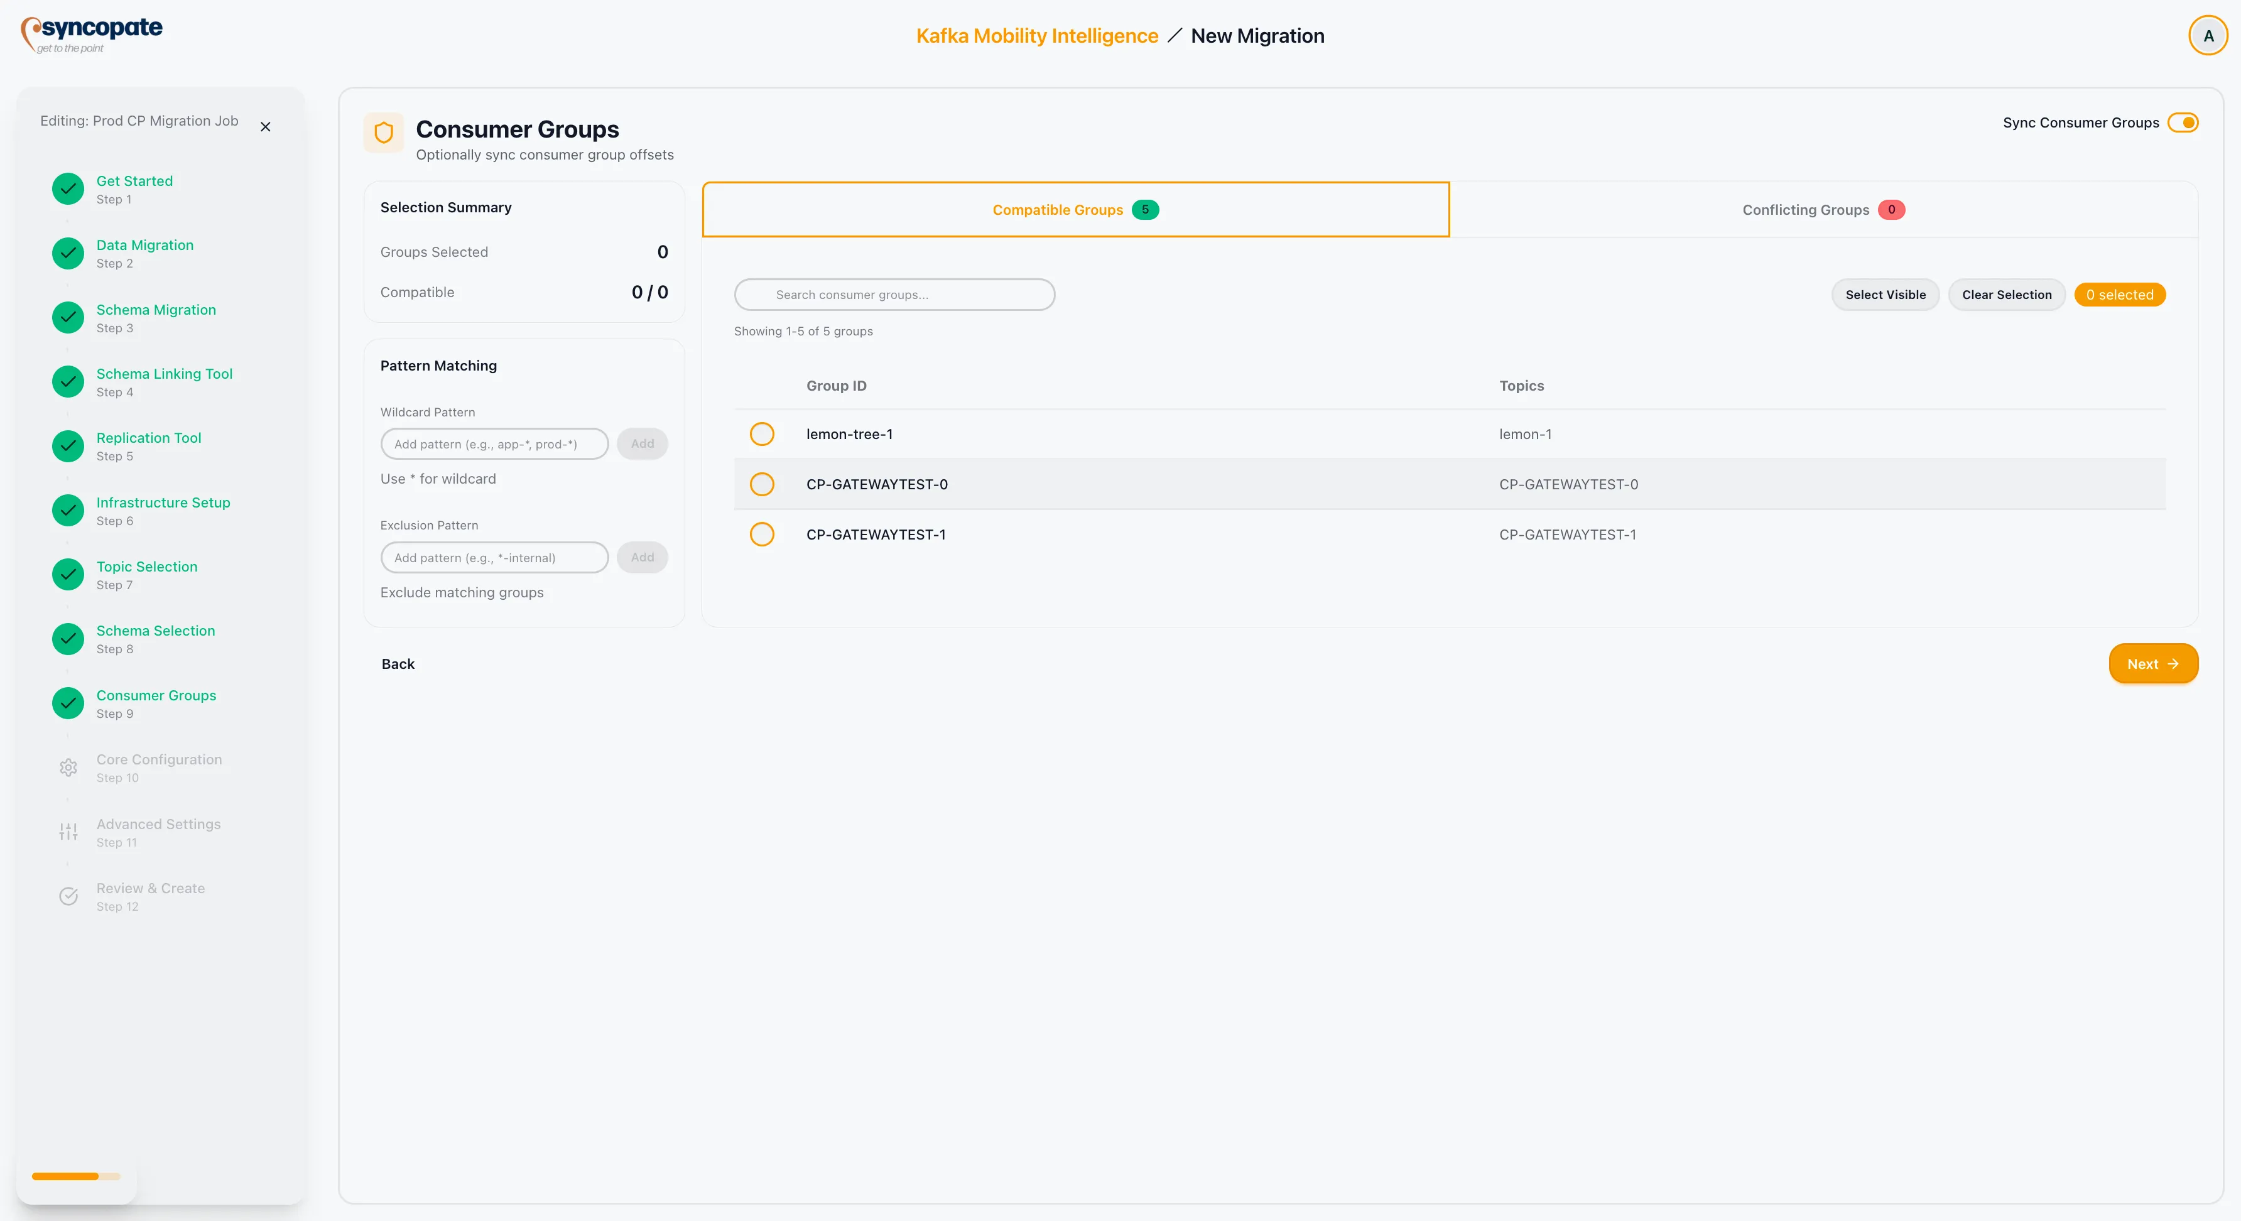Click the Next button to proceed
2241x1221 pixels.
coord(2153,663)
